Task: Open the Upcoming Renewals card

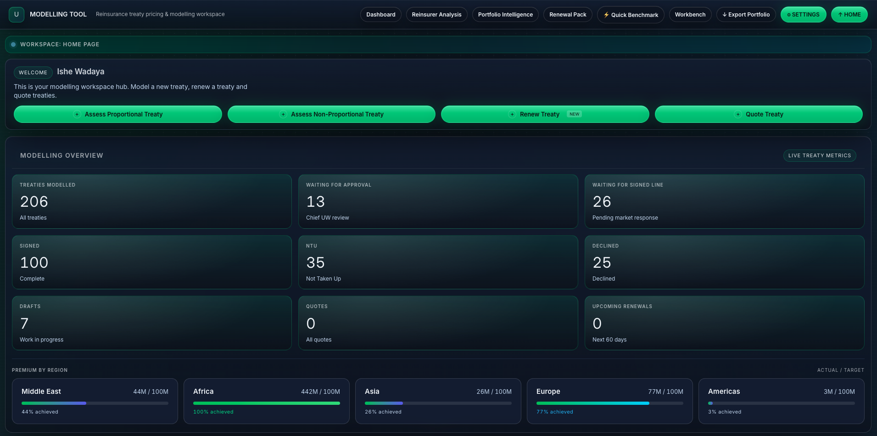Action: tap(724, 323)
